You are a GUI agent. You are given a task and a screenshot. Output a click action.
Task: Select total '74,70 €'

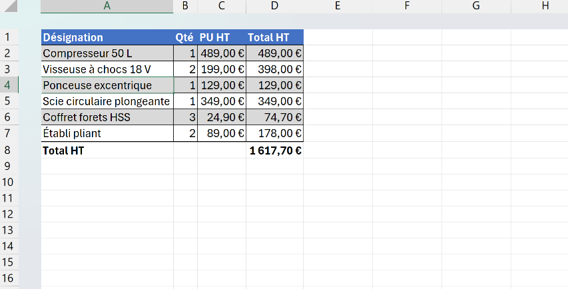pos(274,117)
